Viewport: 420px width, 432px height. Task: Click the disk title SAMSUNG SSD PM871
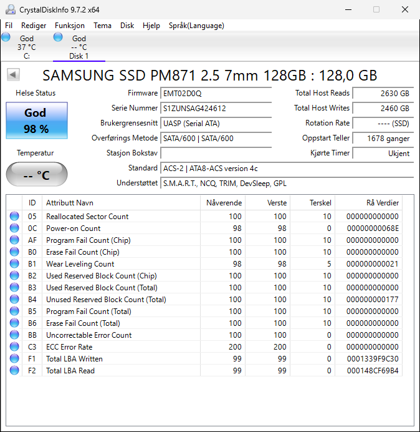pos(209,75)
